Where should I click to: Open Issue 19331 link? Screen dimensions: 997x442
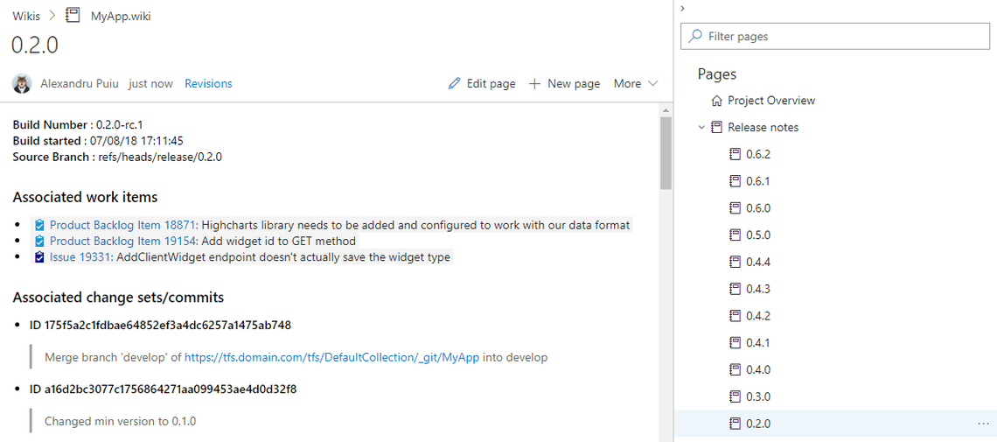pos(83,257)
